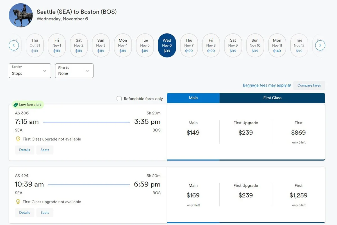View Seats for AS 424 flight

pyautogui.click(x=45, y=213)
